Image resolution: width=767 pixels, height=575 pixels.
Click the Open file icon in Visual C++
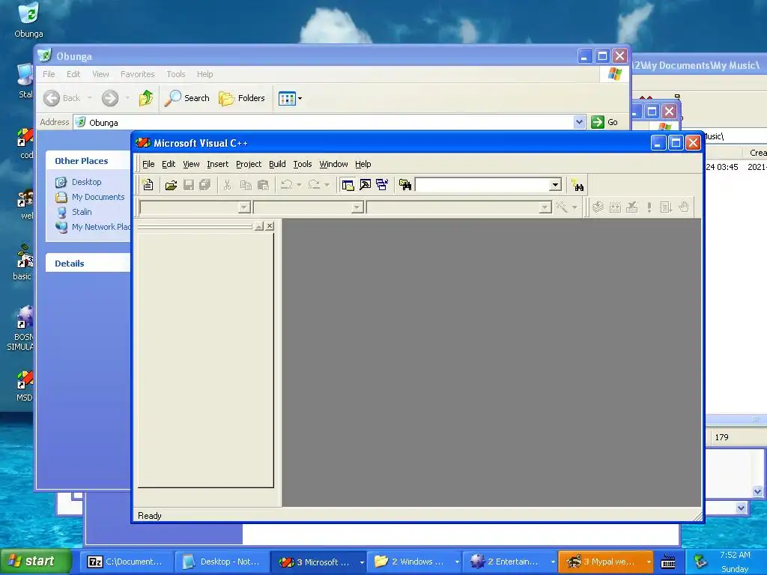click(x=171, y=185)
